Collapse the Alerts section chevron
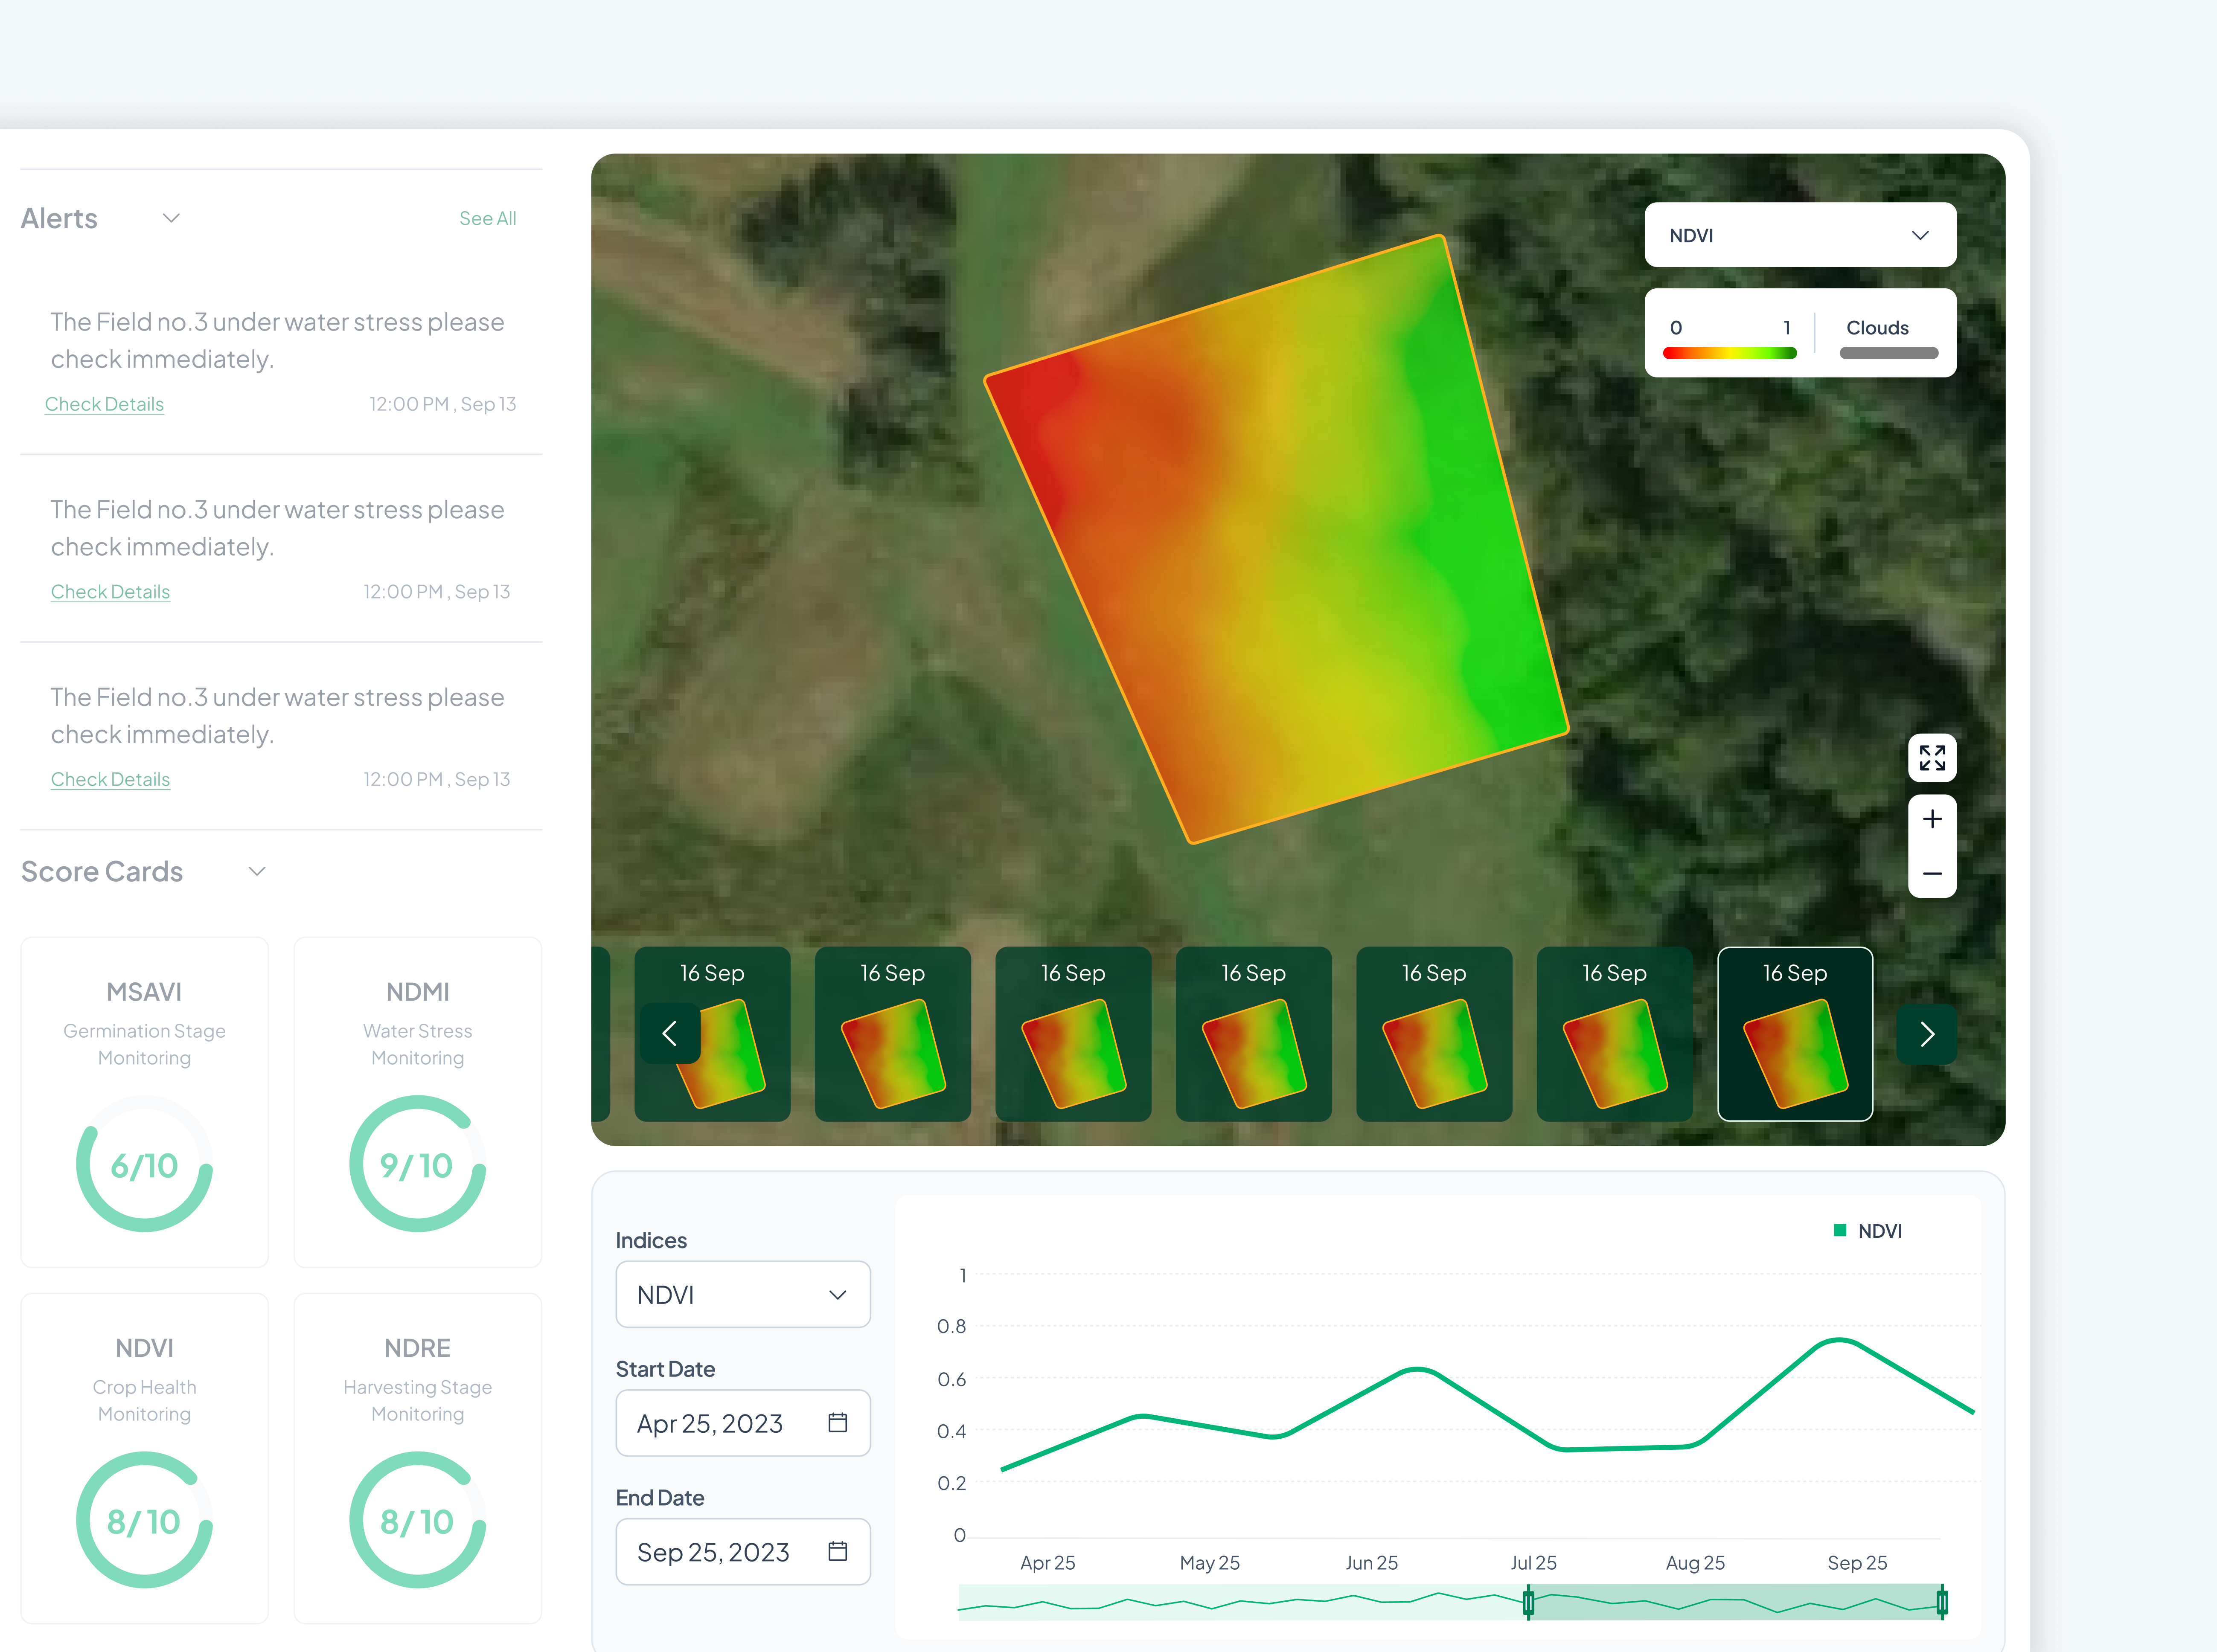The width and height of the screenshot is (2217, 1652). click(171, 218)
